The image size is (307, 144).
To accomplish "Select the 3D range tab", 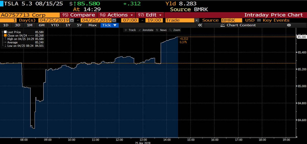I will coord(17,25).
